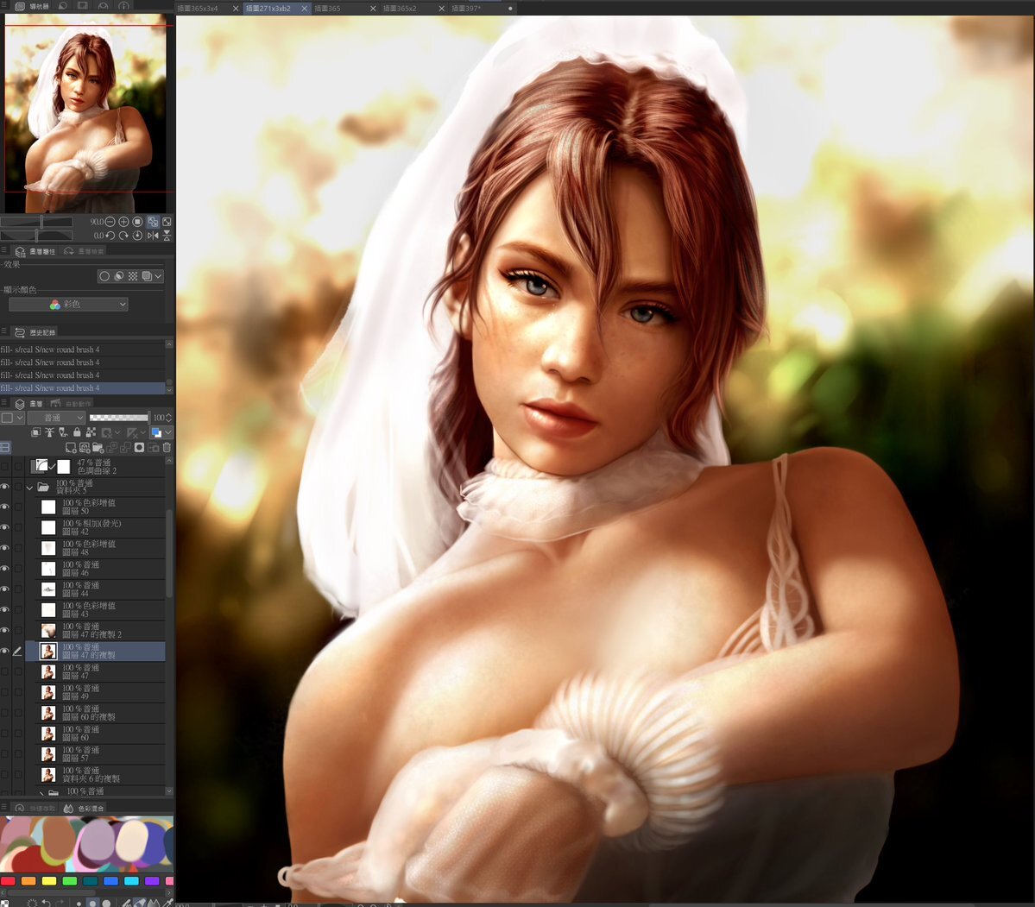Rotate canvas left in the Navigator

pos(110,236)
